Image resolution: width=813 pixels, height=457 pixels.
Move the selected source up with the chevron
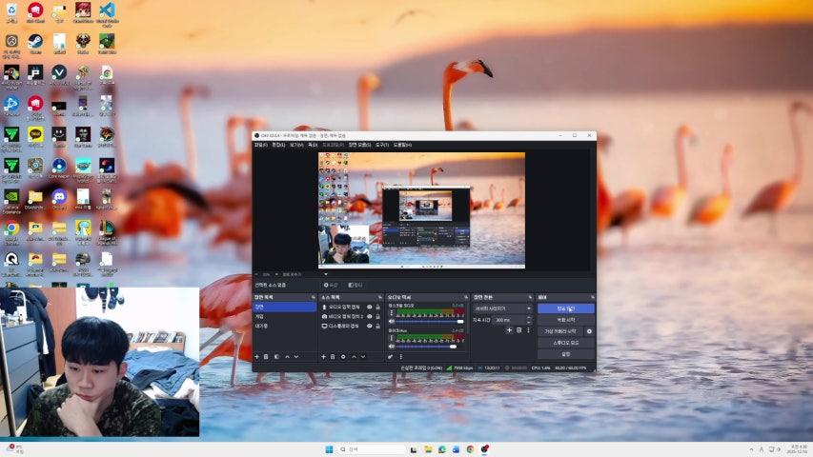click(354, 356)
